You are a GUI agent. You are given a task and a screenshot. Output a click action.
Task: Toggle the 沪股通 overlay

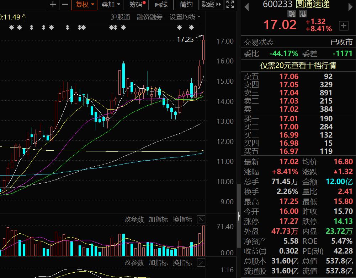pos(120,17)
